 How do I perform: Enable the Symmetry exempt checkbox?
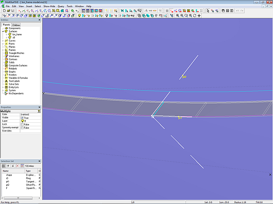pos(22,127)
